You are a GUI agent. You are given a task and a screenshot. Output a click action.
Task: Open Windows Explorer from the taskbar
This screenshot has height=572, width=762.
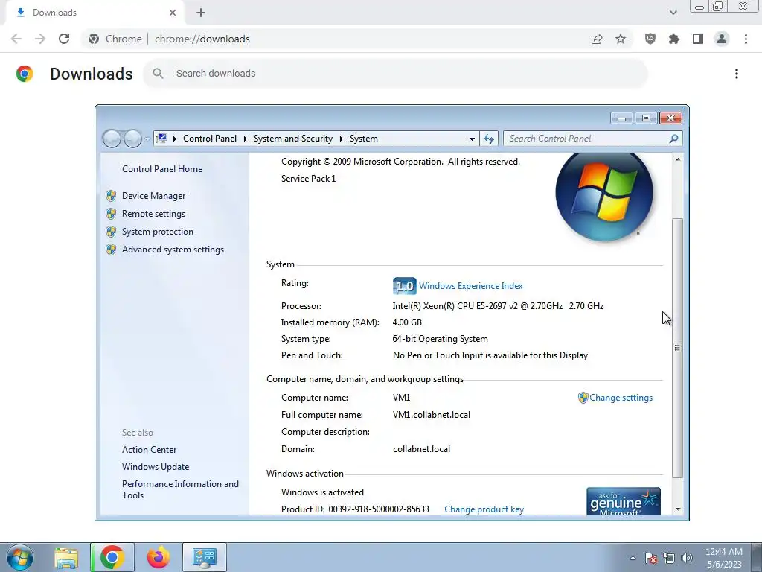click(x=66, y=557)
